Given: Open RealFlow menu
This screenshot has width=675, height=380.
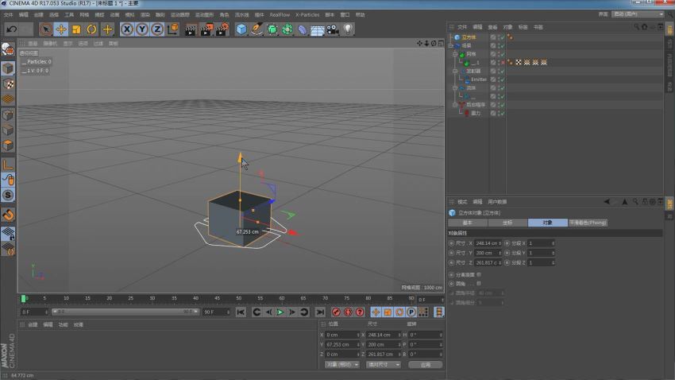Looking at the screenshot, I should click(x=280, y=14).
